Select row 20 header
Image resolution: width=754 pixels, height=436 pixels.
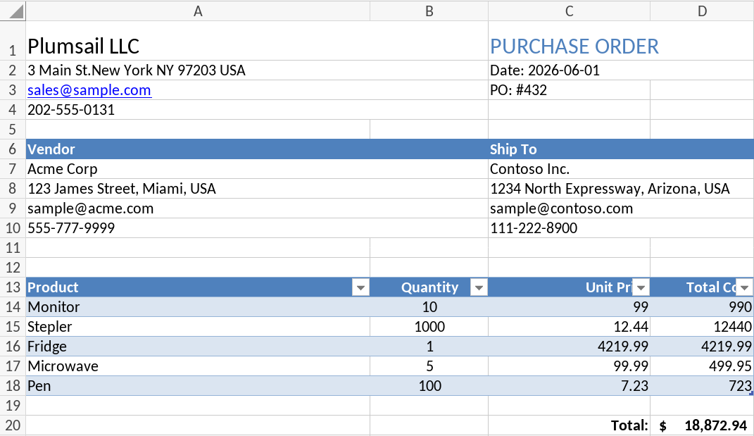[13, 425]
